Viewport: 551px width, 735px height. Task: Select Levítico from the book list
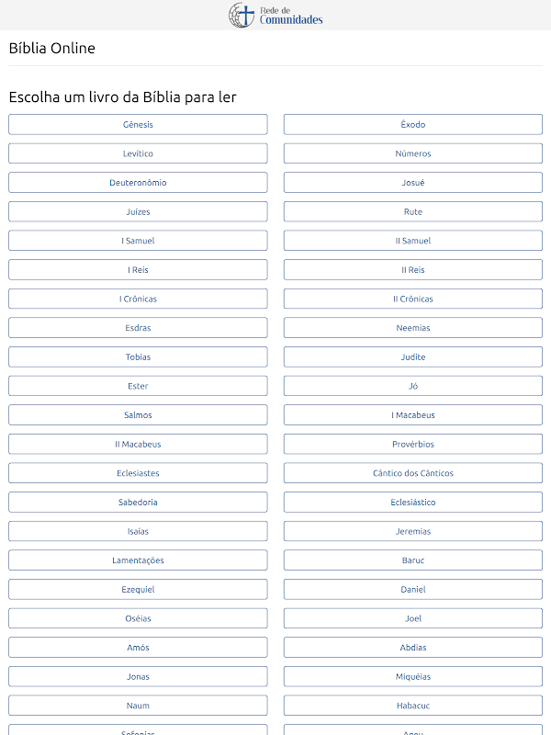(138, 153)
